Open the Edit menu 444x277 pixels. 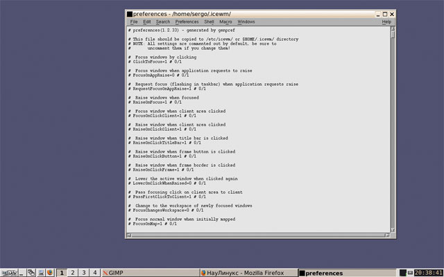click(147, 21)
